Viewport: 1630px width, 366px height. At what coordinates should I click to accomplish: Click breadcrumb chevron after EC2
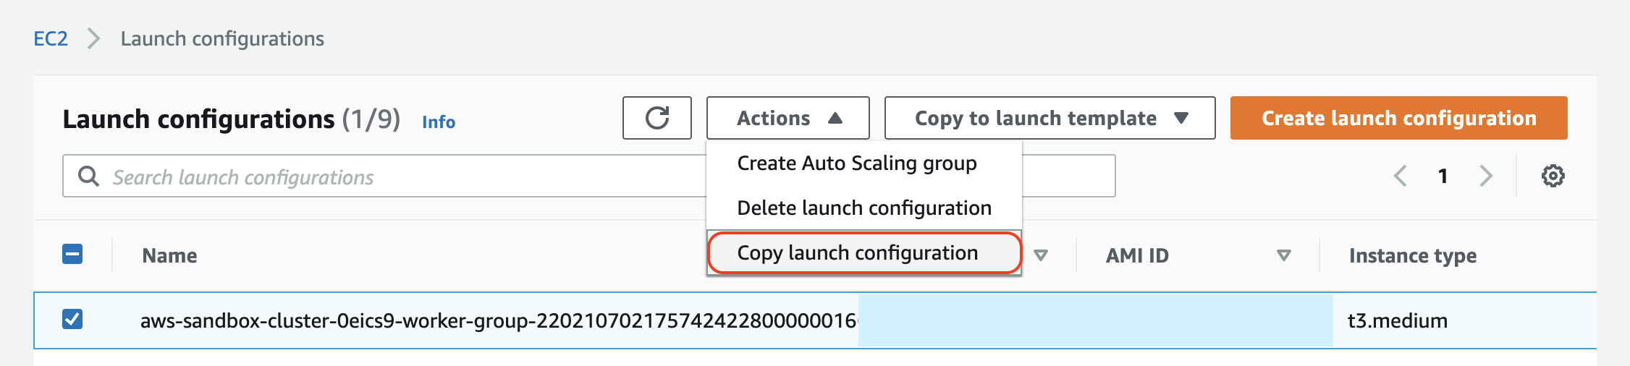coord(93,38)
